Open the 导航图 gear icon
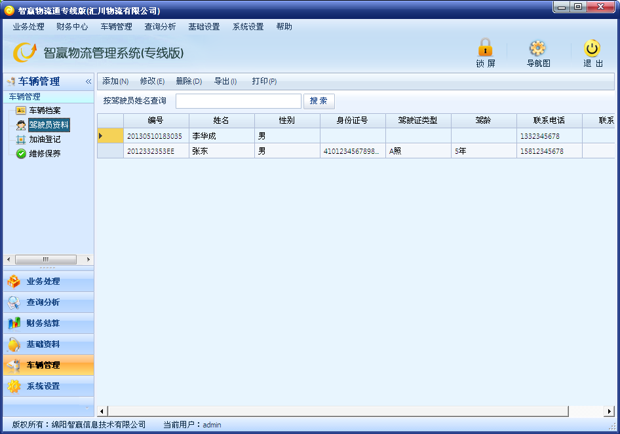The width and height of the screenshot is (620, 434). click(x=537, y=48)
